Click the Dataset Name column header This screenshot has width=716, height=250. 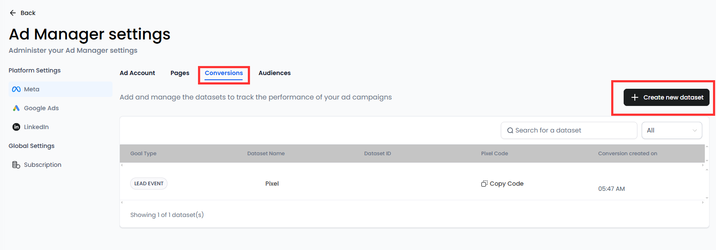[x=266, y=154]
